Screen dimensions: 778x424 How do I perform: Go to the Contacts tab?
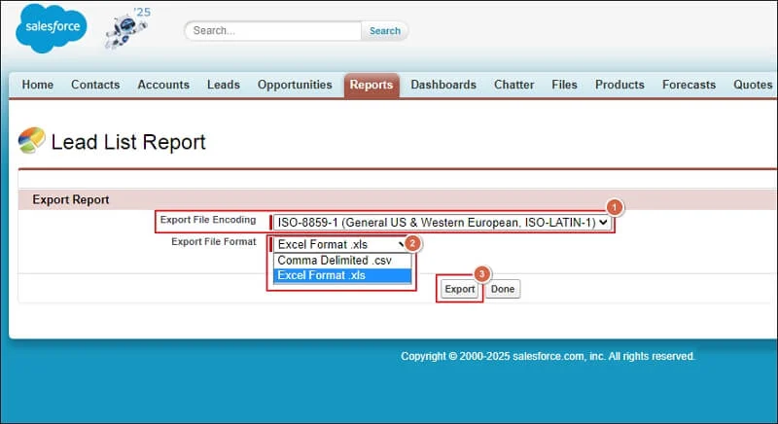[95, 85]
